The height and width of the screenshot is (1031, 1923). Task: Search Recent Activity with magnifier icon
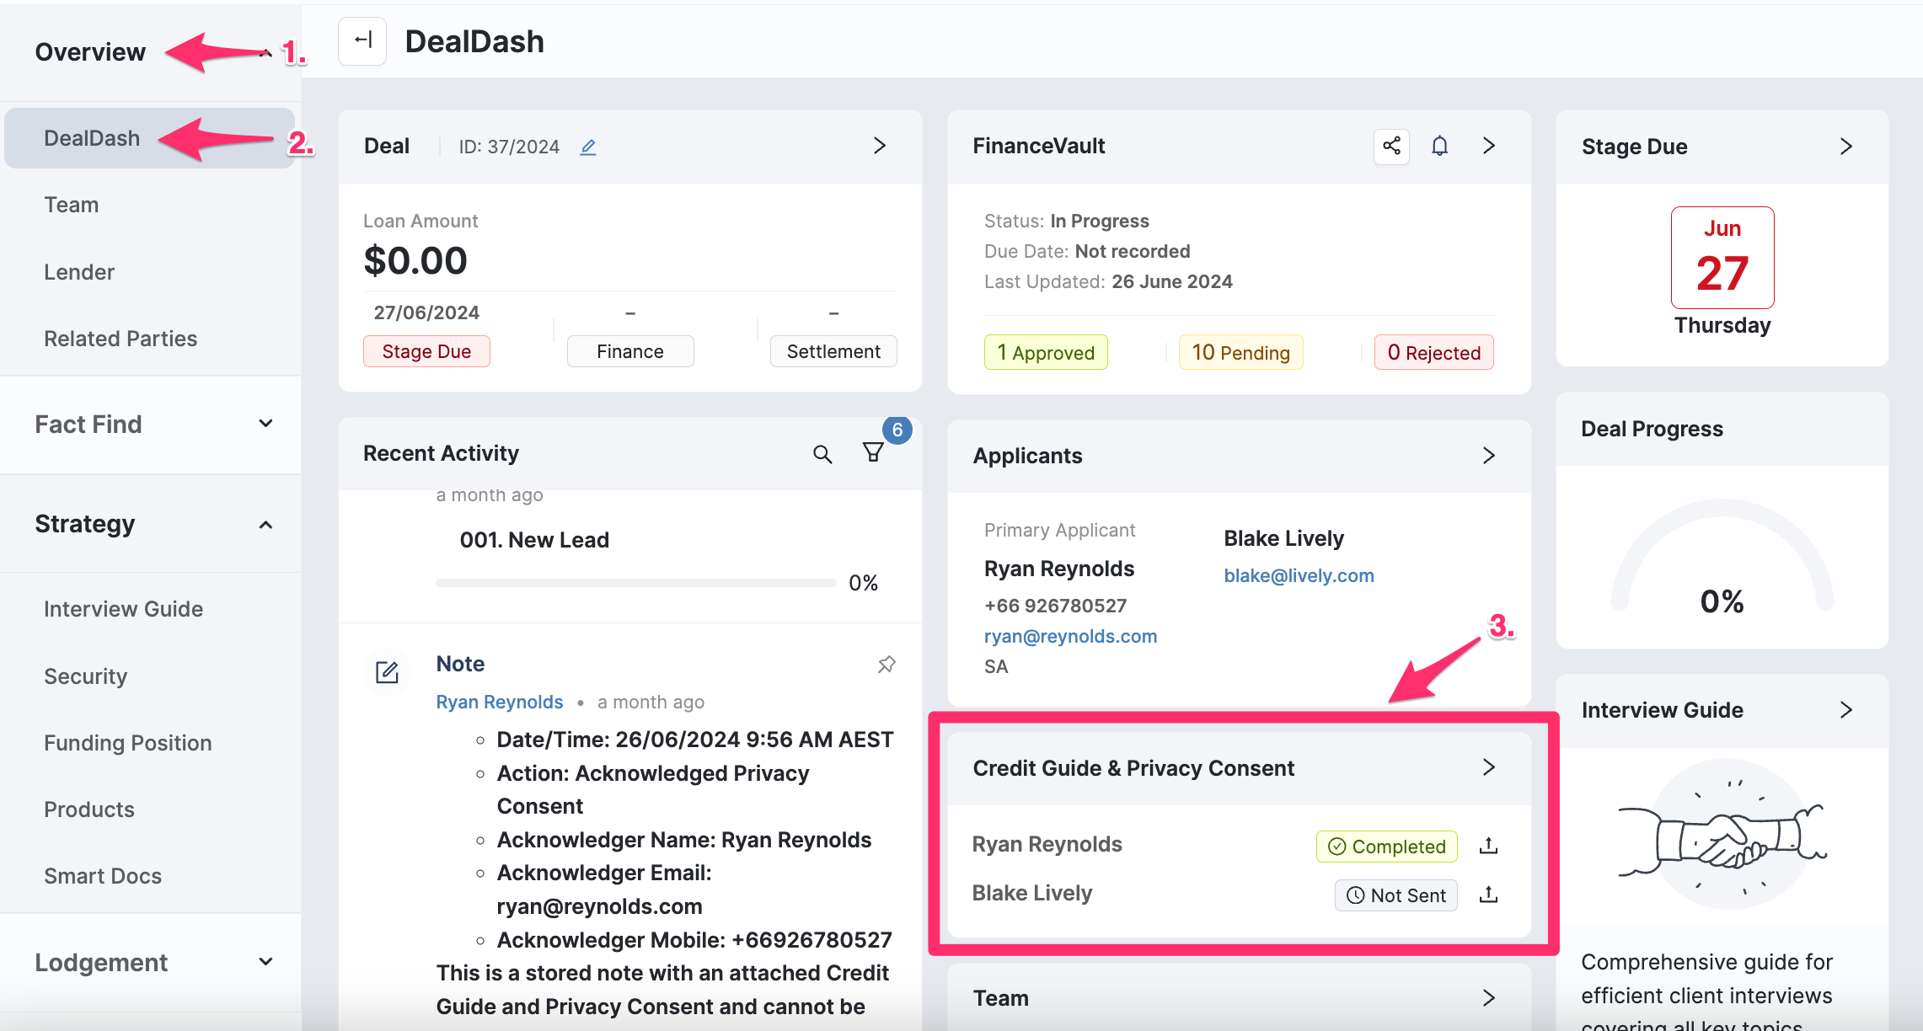coord(822,454)
